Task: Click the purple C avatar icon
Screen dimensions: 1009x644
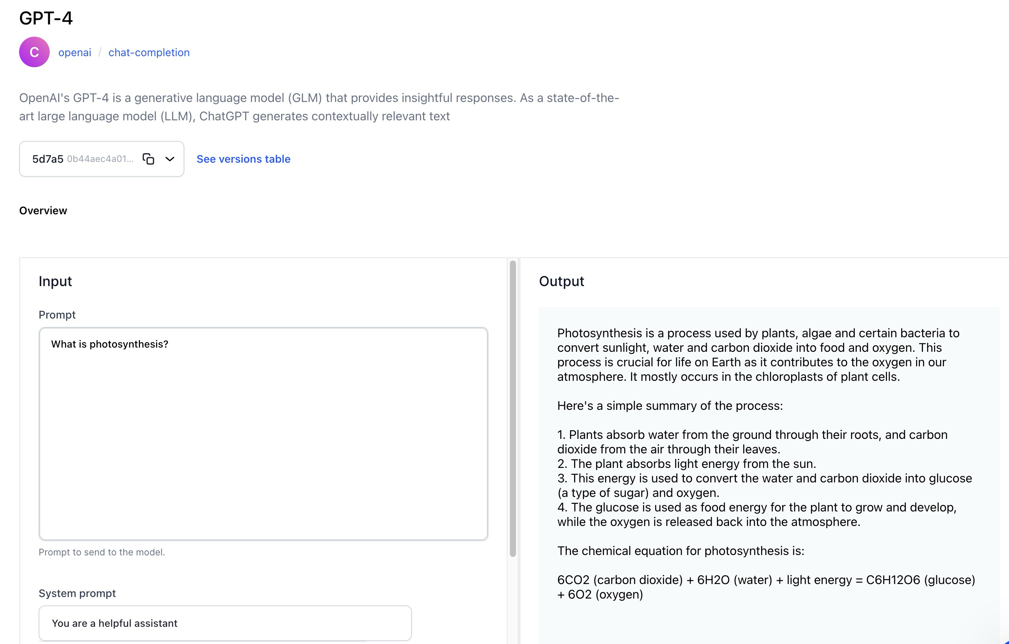Action: point(34,52)
